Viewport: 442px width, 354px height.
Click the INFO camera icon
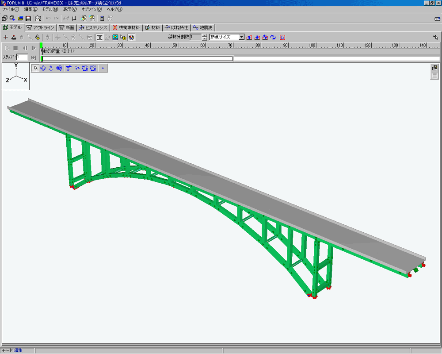point(85,68)
